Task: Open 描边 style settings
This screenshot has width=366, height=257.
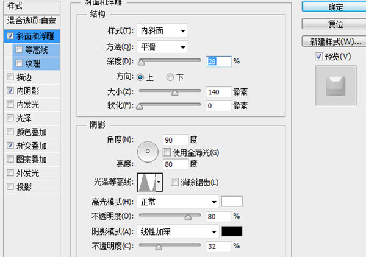Action: click(24, 77)
